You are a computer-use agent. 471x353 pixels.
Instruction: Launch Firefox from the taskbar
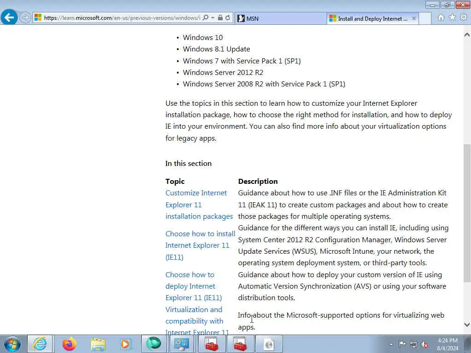[x=69, y=344]
